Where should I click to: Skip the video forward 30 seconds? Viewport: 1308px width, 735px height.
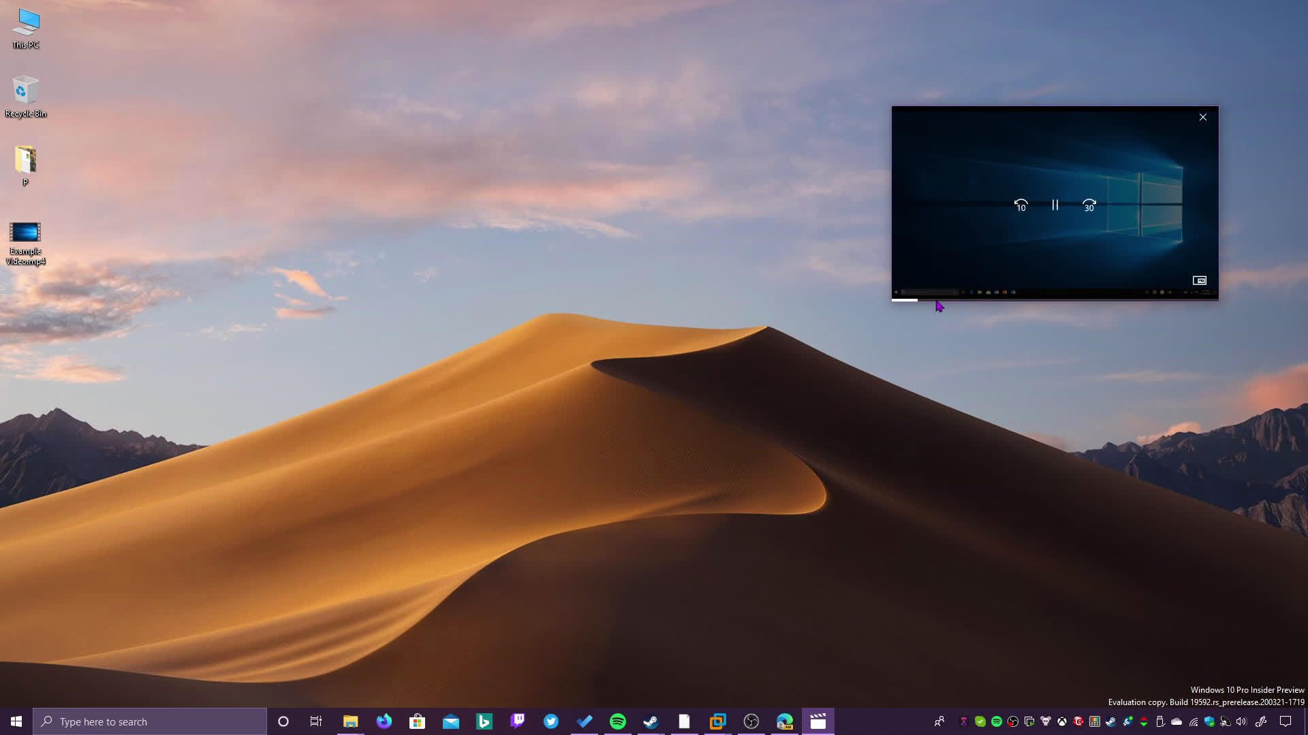coord(1089,205)
